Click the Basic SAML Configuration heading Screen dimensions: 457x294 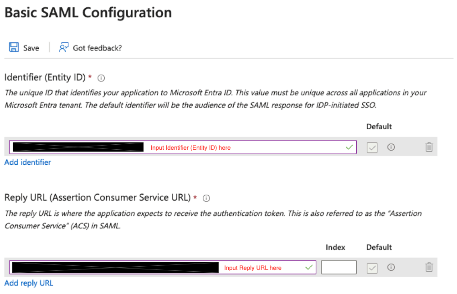[x=88, y=12]
